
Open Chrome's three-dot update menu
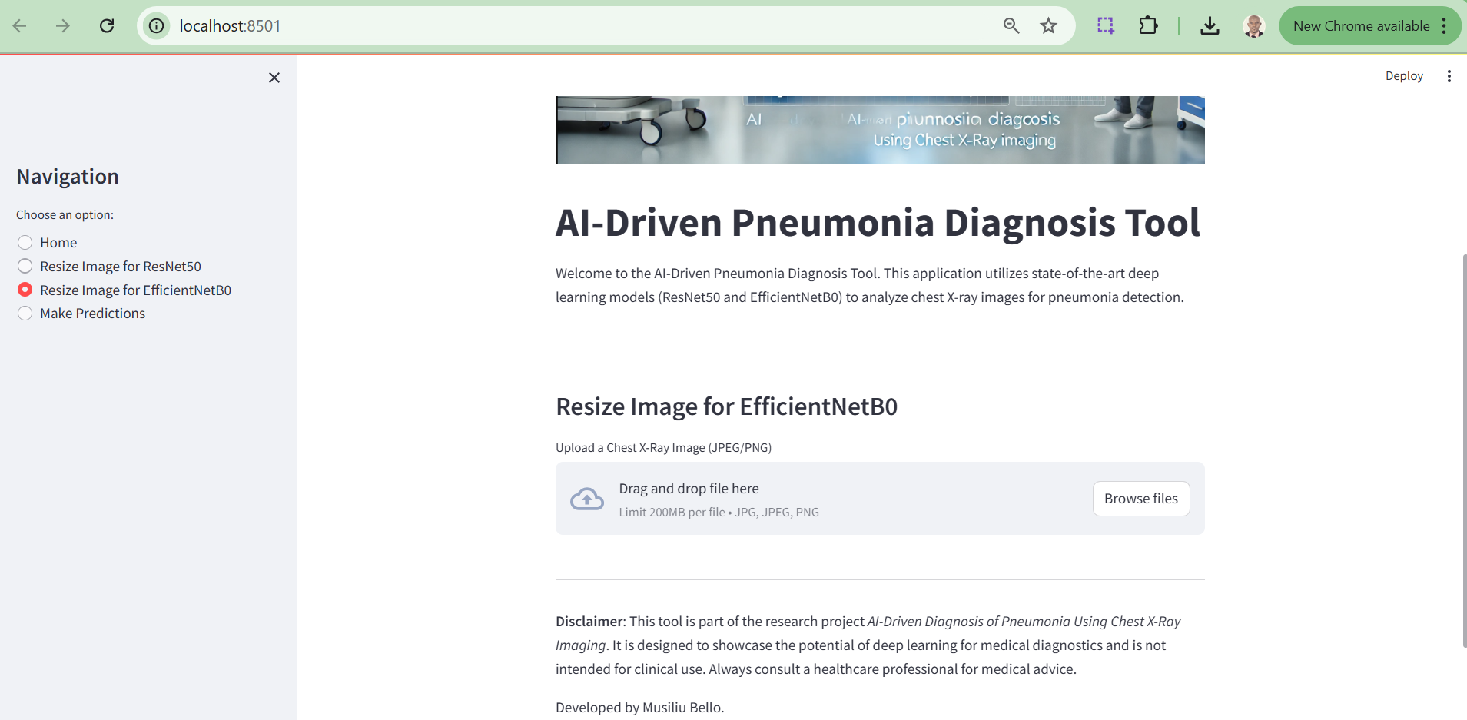(x=1445, y=26)
